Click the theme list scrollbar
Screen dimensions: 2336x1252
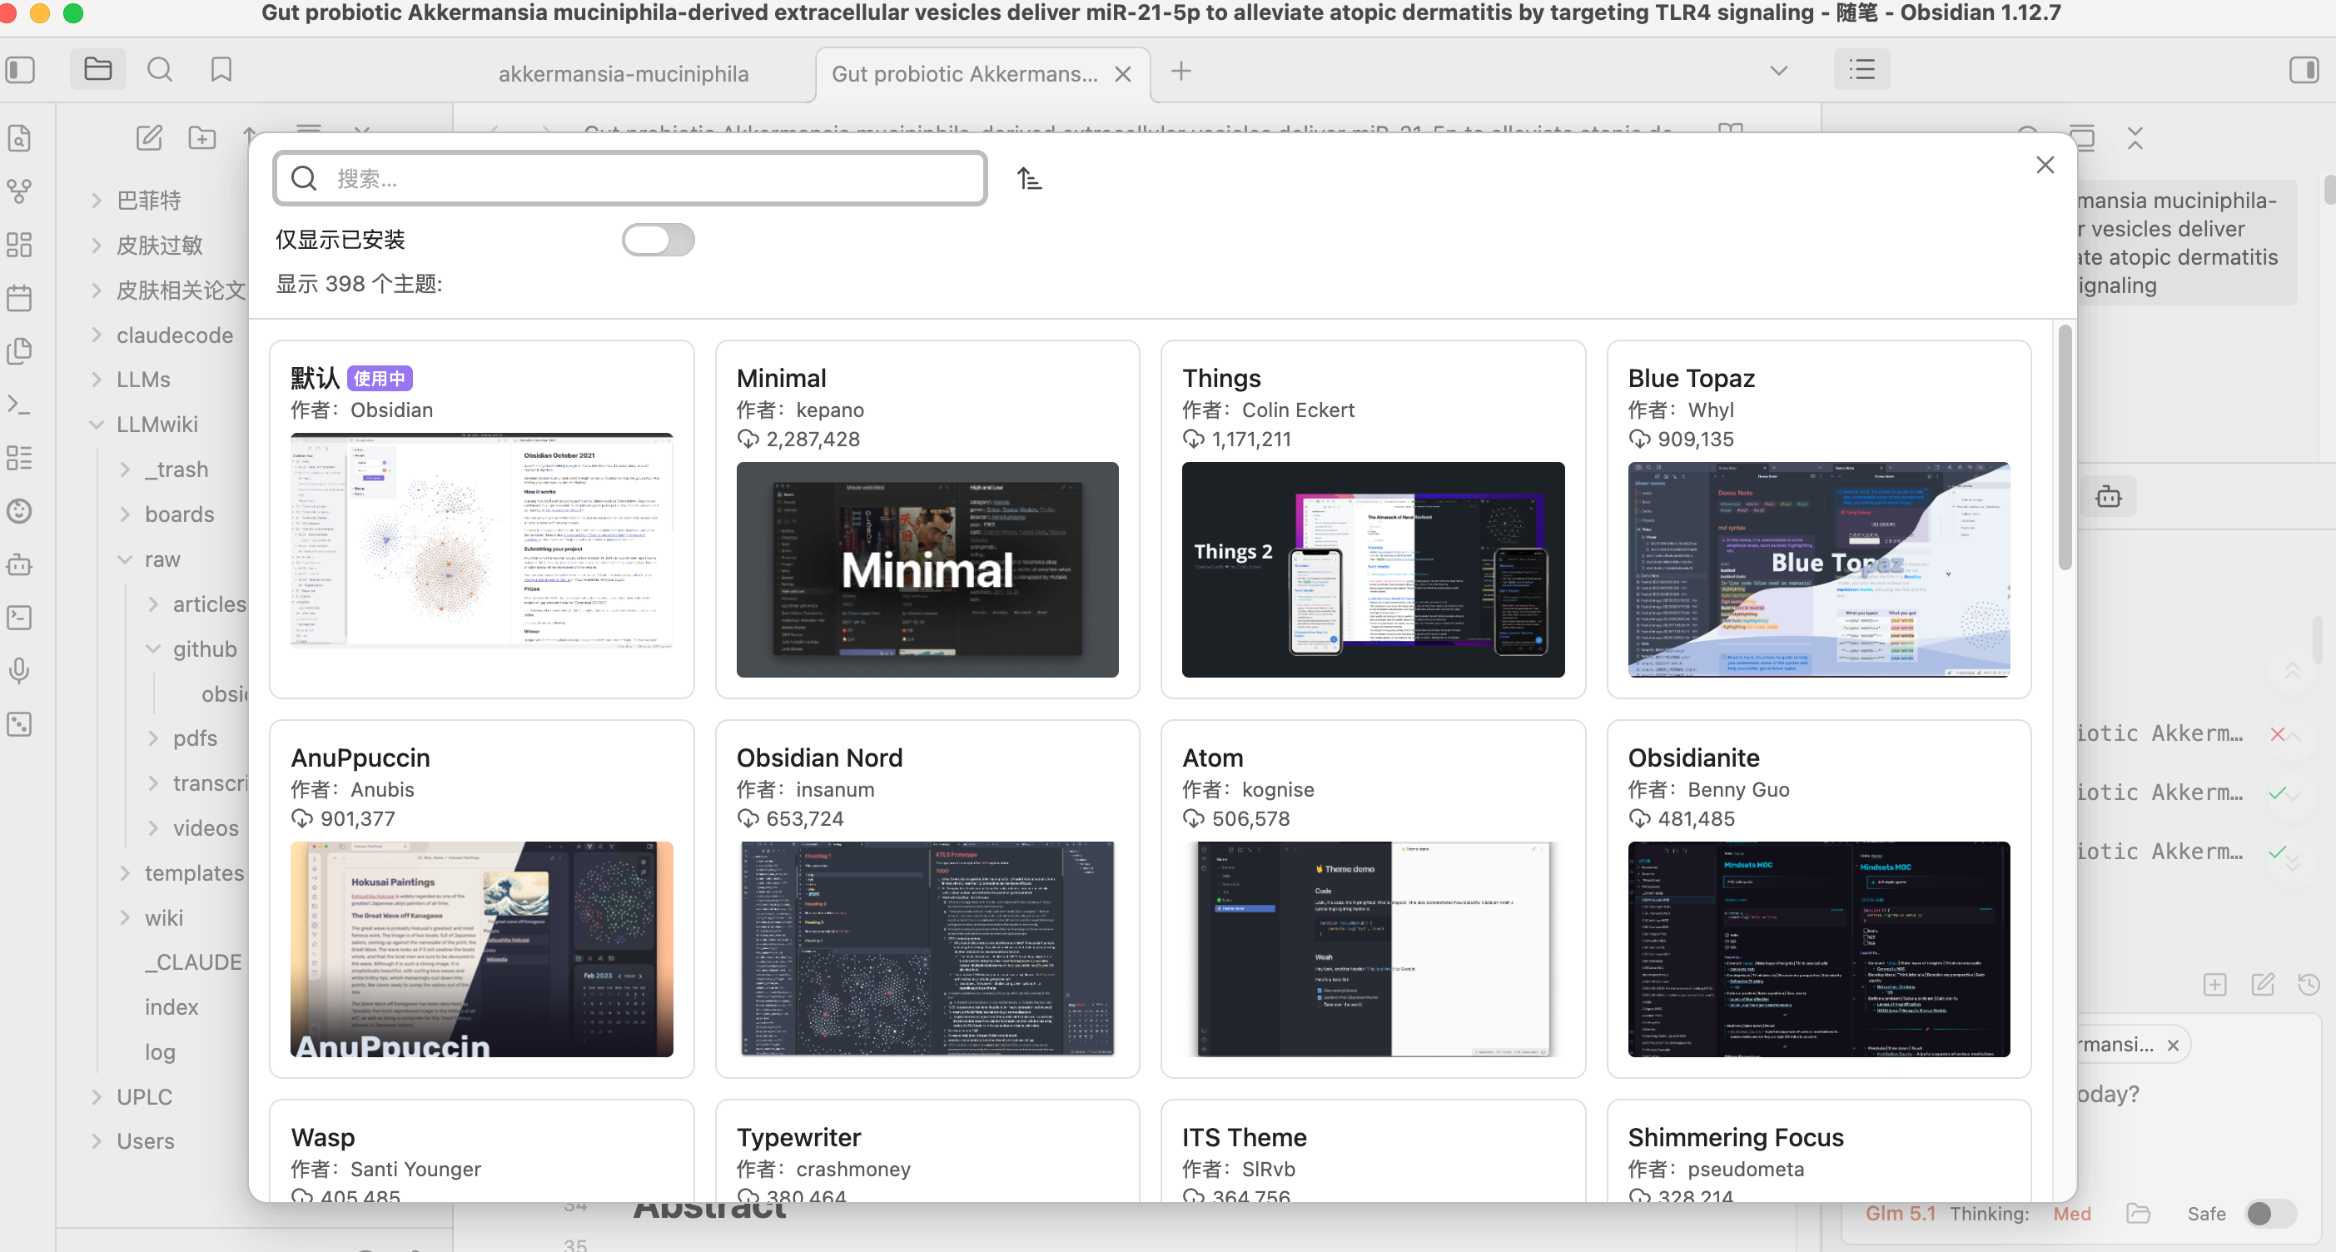2065,449
